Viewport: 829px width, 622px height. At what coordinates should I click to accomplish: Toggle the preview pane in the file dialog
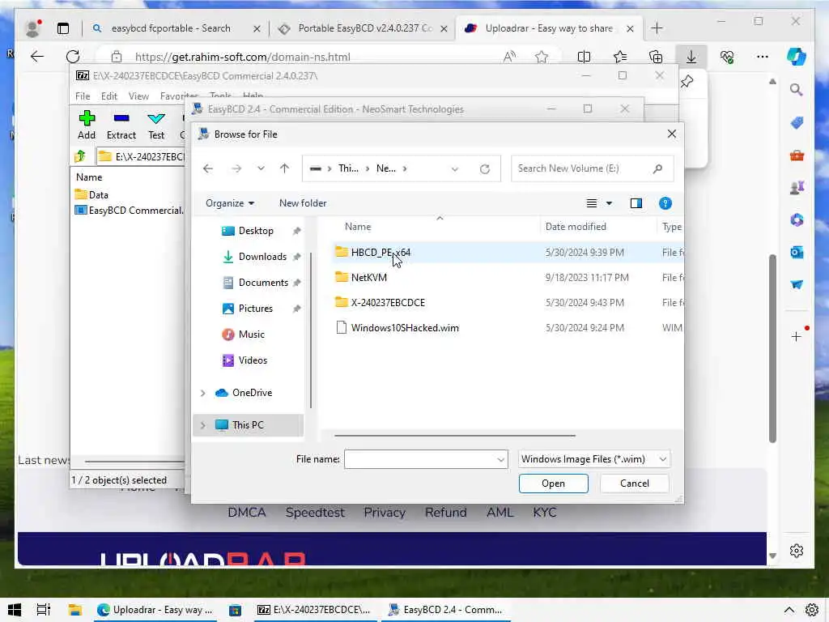point(636,203)
